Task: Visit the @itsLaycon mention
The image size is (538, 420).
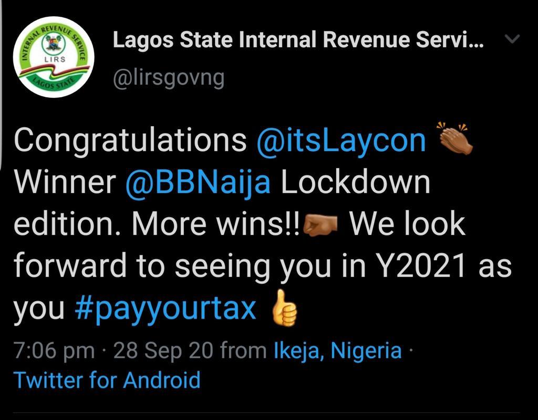Action: pyautogui.click(x=341, y=140)
